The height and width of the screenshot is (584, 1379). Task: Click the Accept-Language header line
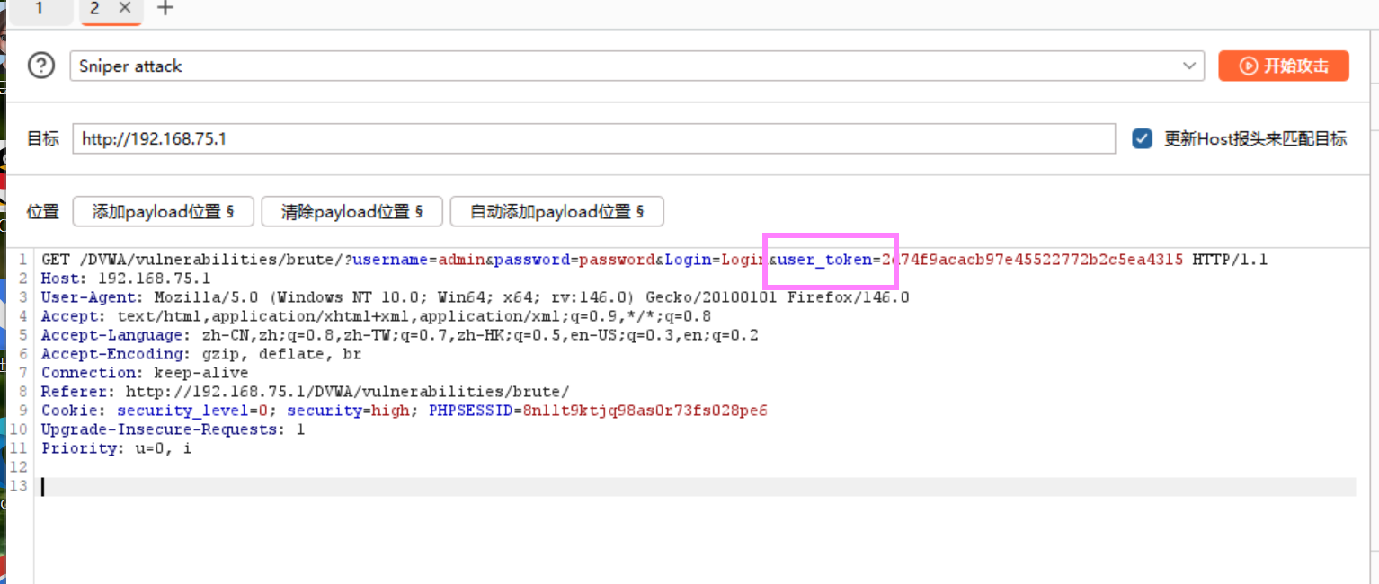[400, 335]
